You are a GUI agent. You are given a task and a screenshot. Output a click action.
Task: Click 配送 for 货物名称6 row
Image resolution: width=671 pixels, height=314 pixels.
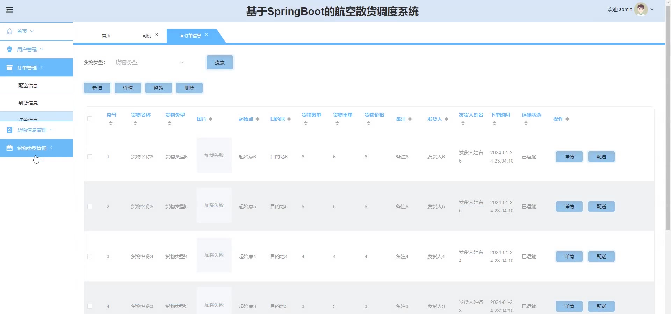601,157
